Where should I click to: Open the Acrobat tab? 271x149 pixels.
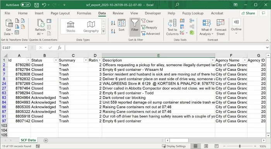pos(217,13)
